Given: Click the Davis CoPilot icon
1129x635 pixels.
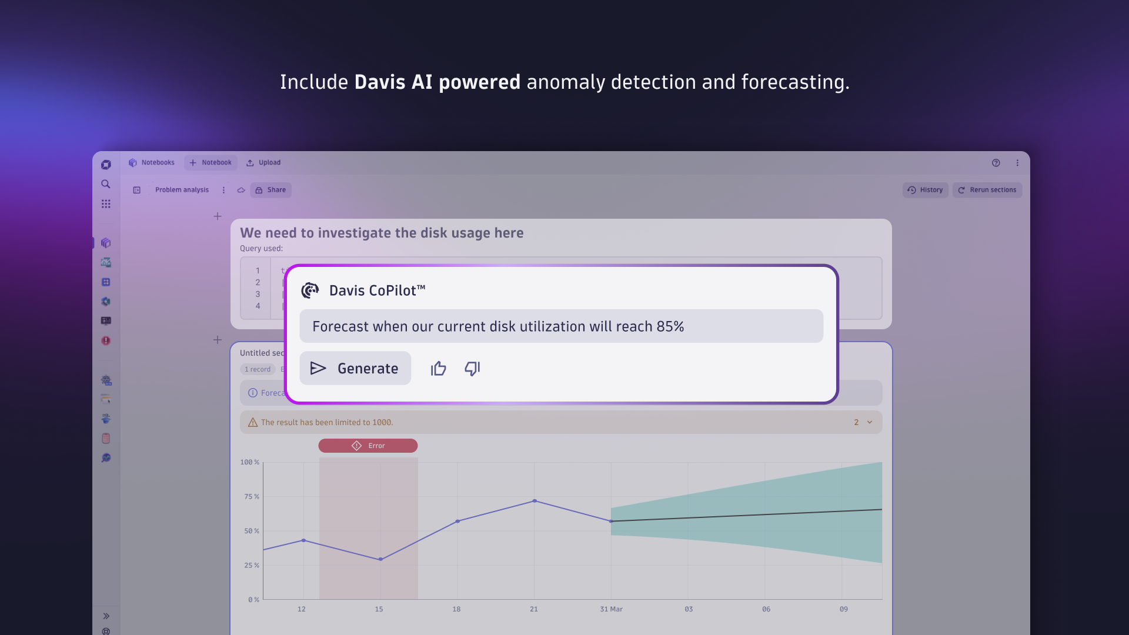Looking at the screenshot, I should point(310,290).
